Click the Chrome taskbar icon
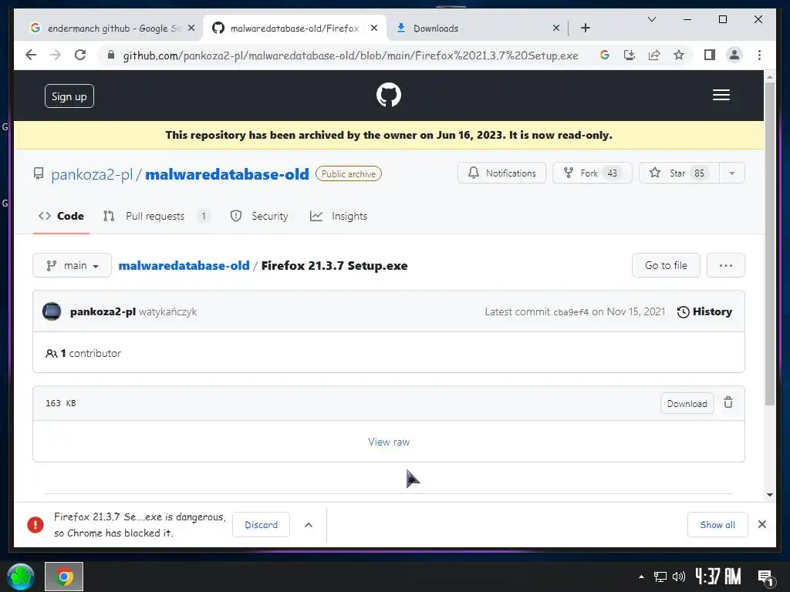The image size is (790, 592). click(64, 577)
